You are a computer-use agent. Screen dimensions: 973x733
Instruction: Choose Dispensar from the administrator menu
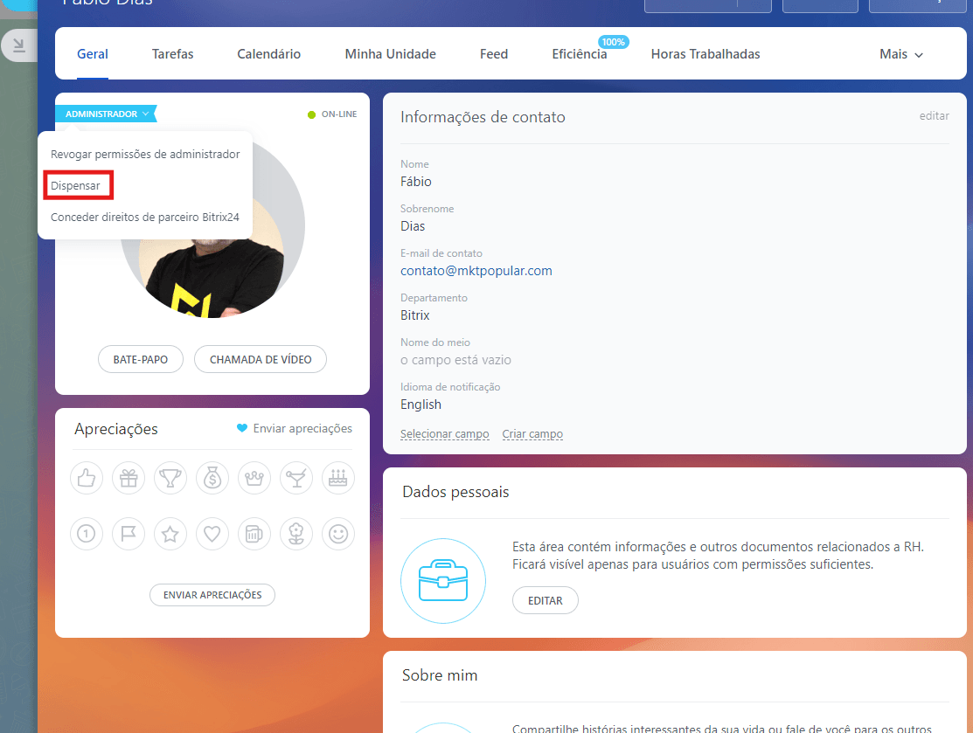pyautogui.click(x=75, y=186)
